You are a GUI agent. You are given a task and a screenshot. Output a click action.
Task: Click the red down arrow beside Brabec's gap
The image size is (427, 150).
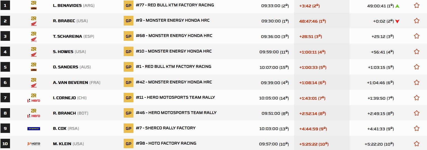[x=397, y=21]
